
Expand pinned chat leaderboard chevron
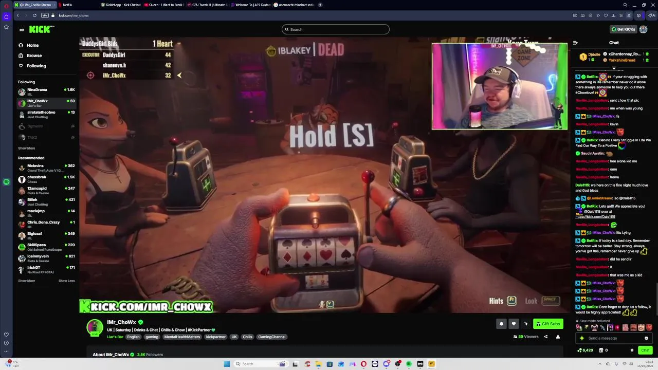click(614, 67)
